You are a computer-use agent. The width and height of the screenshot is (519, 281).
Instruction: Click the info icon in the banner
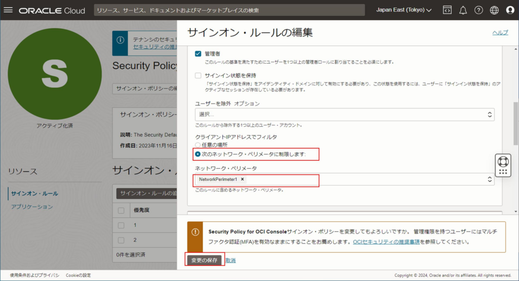(120, 40)
